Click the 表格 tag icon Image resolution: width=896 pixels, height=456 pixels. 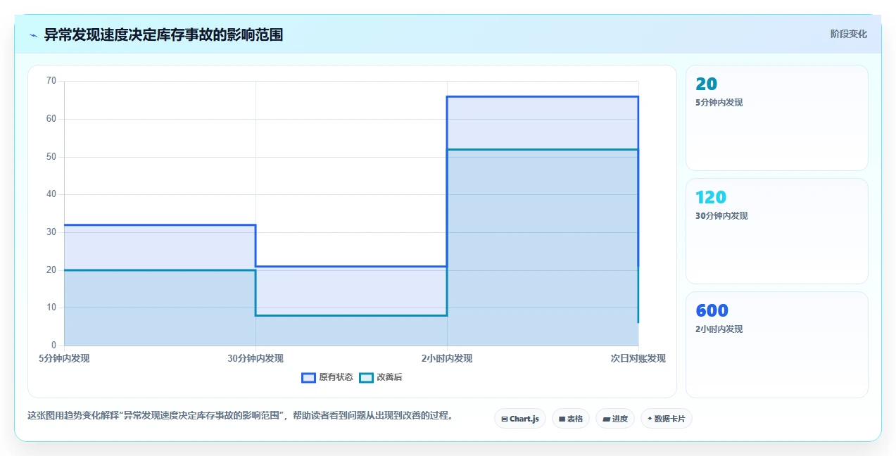(562, 419)
